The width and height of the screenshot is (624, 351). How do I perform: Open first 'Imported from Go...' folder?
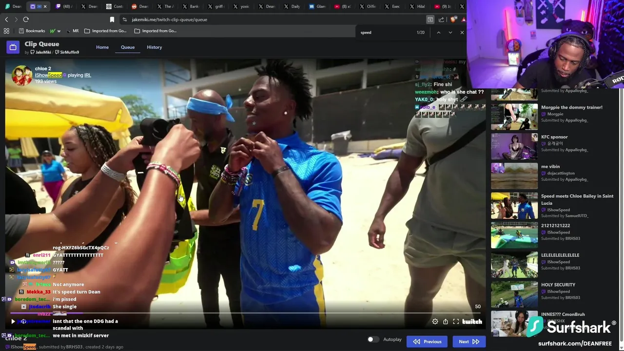pyautogui.click(x=105, y=31)
